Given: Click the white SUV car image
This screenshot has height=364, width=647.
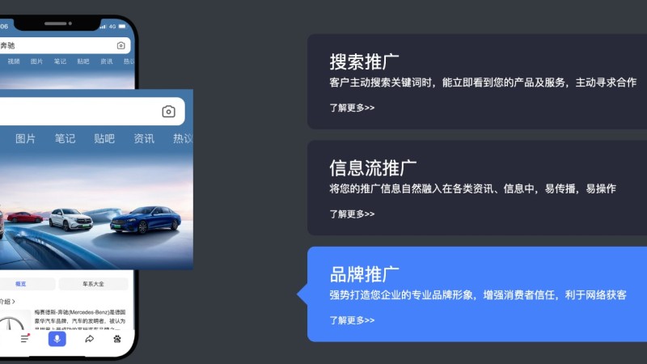Looking at the screenshot, I should 71,218.
